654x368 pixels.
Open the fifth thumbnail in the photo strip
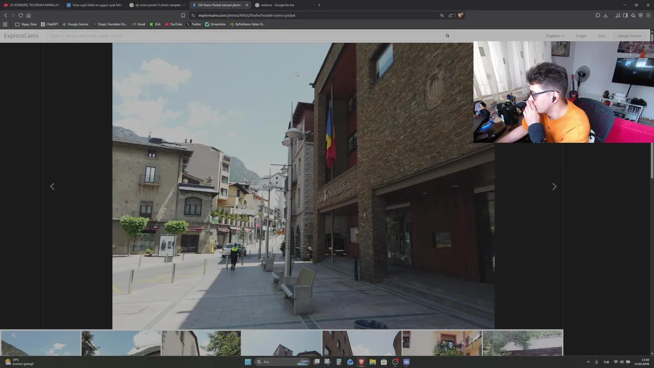click(x=362, y=343)
